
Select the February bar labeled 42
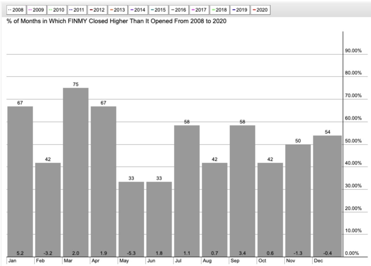point(48,209)
